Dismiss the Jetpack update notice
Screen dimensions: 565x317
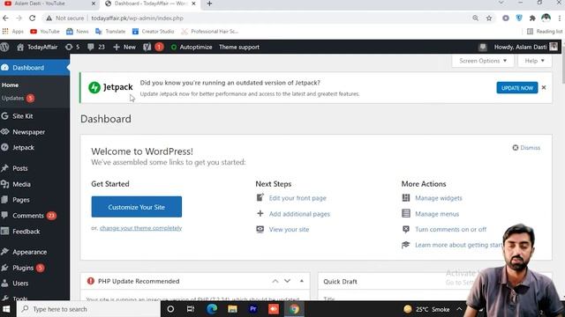[544, 88]
